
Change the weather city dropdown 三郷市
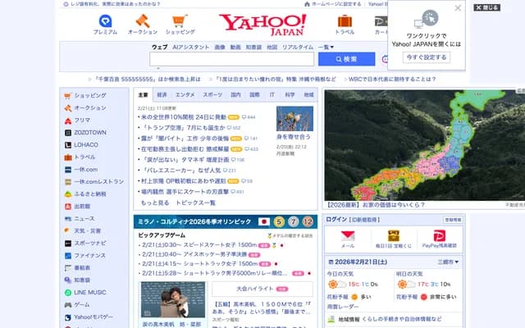point(448,262)
